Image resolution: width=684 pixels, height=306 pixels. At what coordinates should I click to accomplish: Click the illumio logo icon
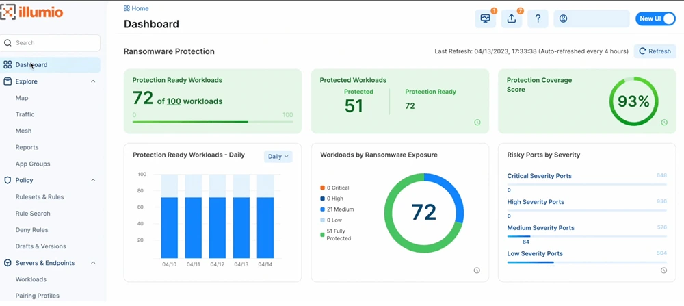[x=8, y=12]
